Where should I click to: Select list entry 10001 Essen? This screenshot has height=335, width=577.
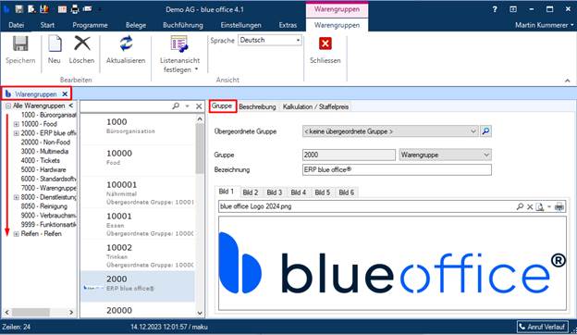pos(138,224)
